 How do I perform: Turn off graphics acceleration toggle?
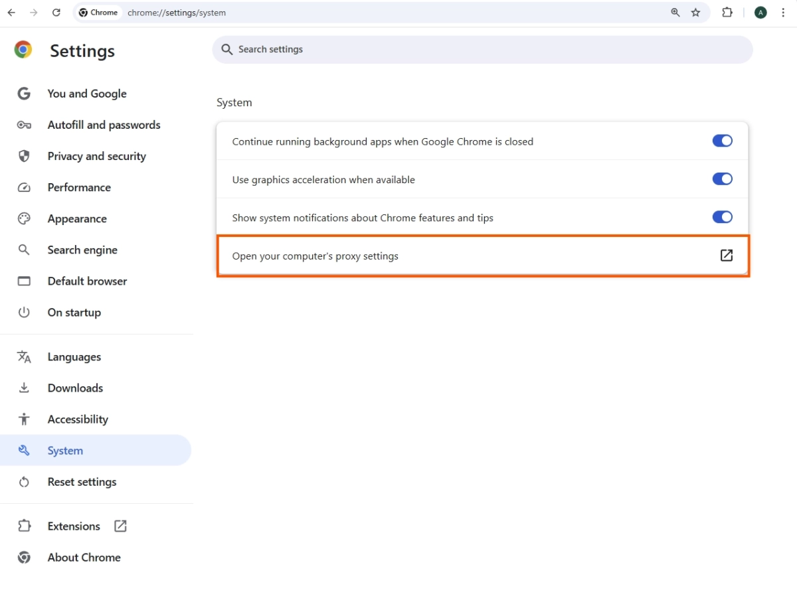[x=723, y=179]
